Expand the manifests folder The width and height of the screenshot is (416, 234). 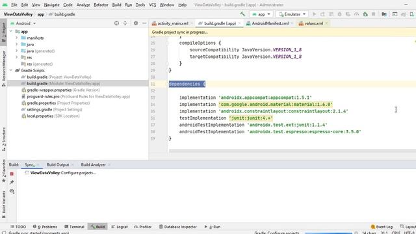[x=17, y=38]
